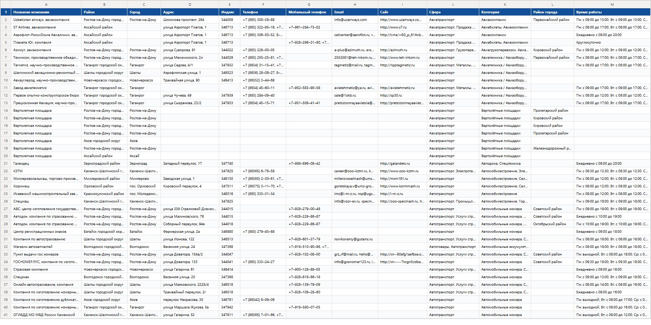
Task: Select mobile cell "+7–988–896–08–42"
Action: click(309, 164)
